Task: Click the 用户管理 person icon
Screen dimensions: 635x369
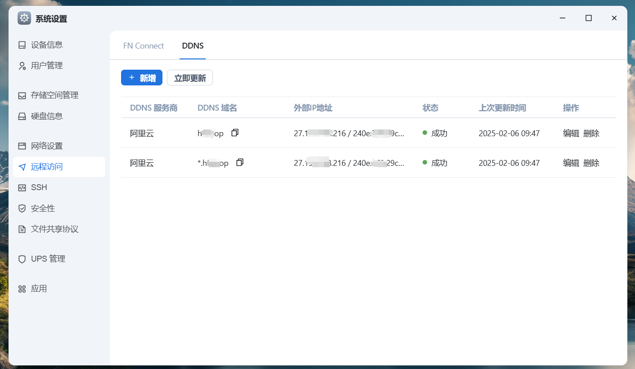Action: 22,66
